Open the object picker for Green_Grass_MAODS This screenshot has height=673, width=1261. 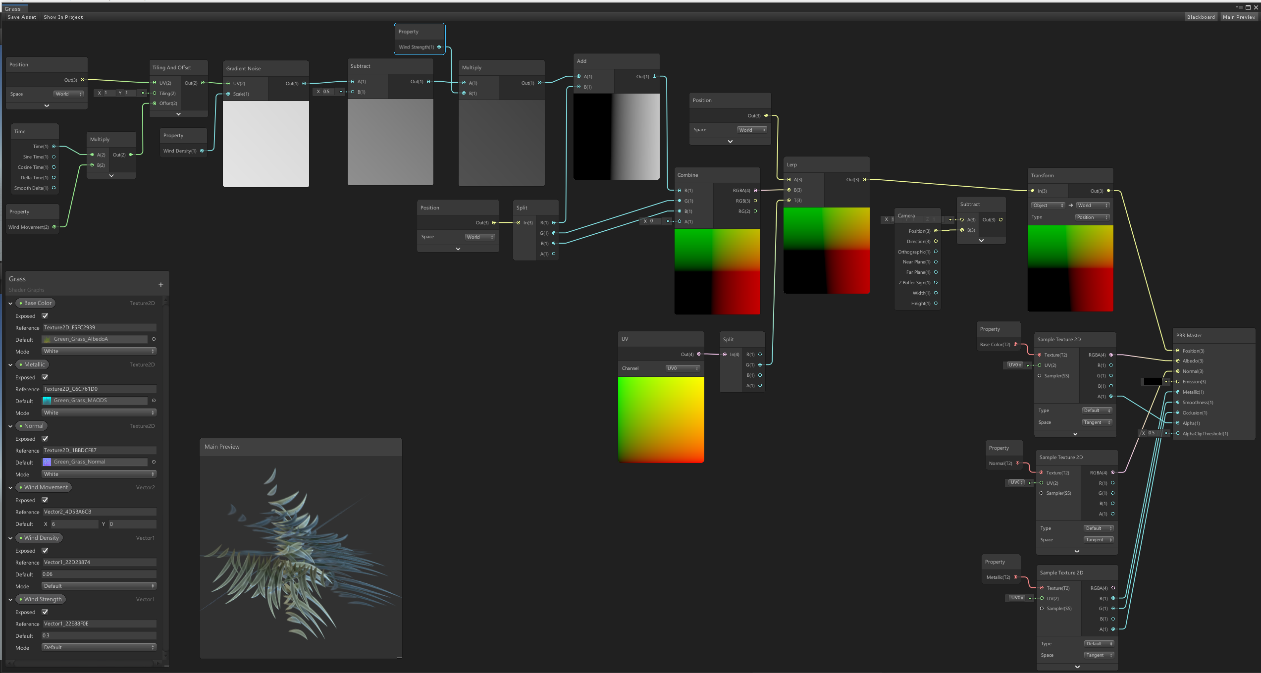pyautogui.click(x=154, y=401)
